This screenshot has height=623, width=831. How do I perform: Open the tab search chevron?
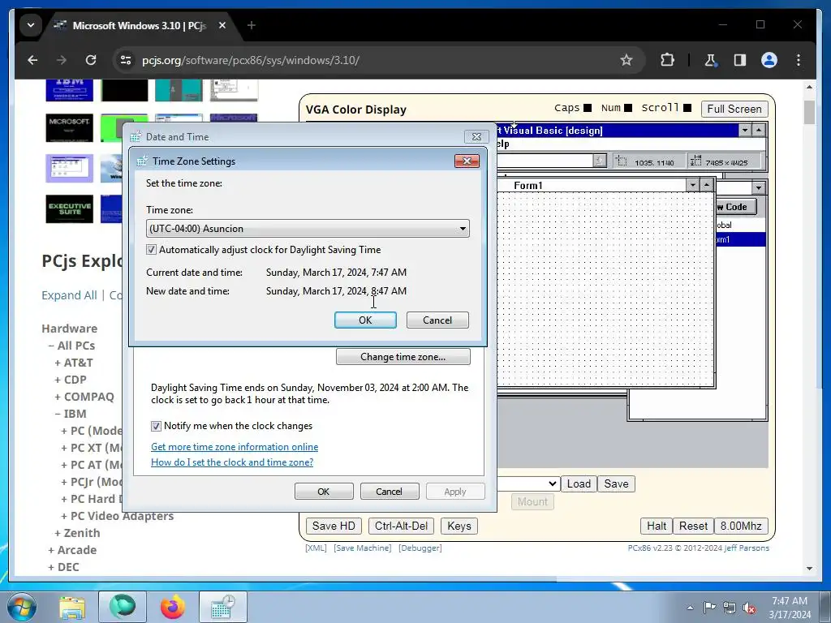tap(31, 25)
